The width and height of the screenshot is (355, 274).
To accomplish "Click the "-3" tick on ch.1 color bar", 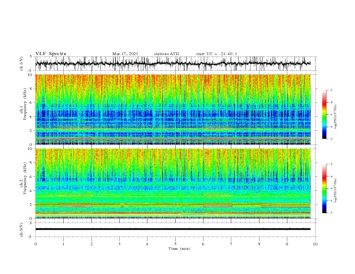I will click(331, 90).
